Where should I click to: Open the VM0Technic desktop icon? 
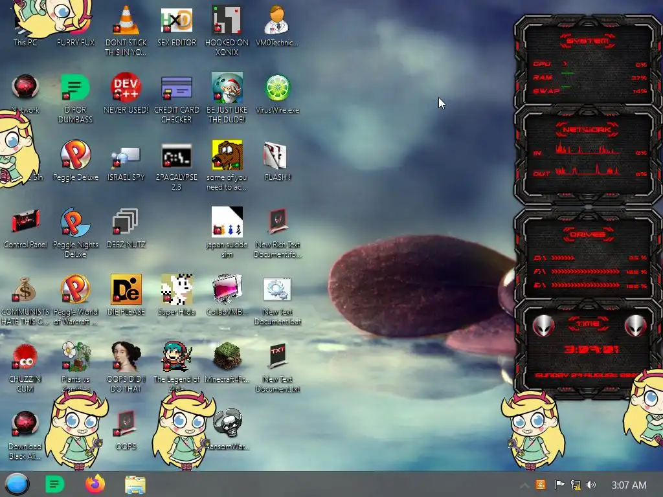click(x=277, y=20)
